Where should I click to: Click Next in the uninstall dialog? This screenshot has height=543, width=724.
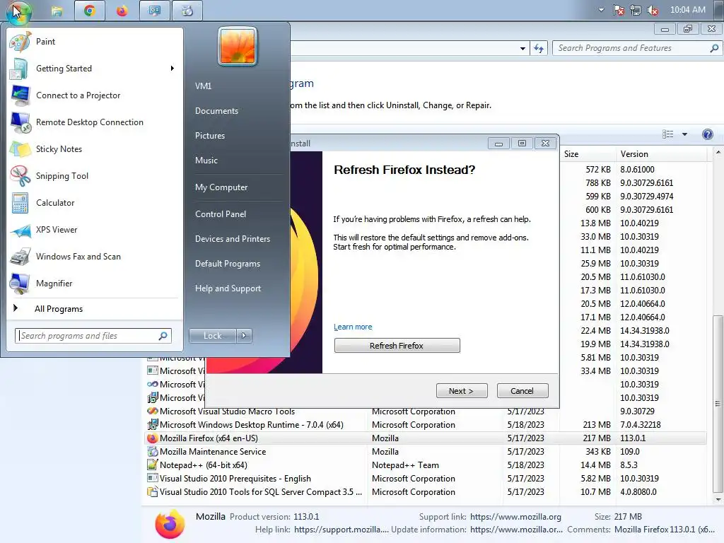461,390
